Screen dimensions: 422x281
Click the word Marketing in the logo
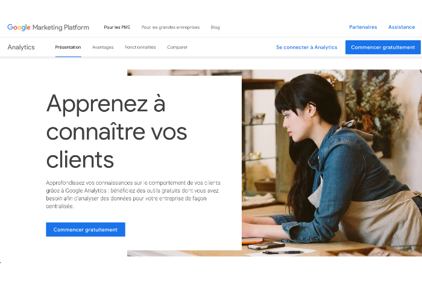(48, 28)
